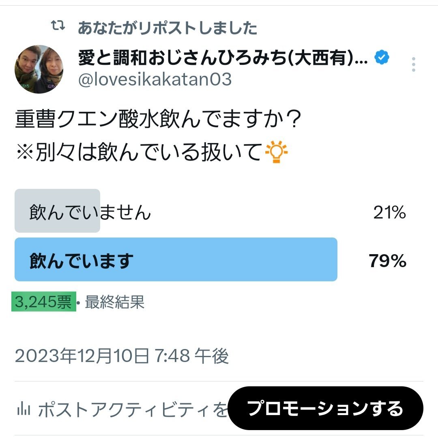The width and height of the screenshot is (438, 437).
Task: Tap the highlighted 3,245票 vote count
Action: coord(44,302)
